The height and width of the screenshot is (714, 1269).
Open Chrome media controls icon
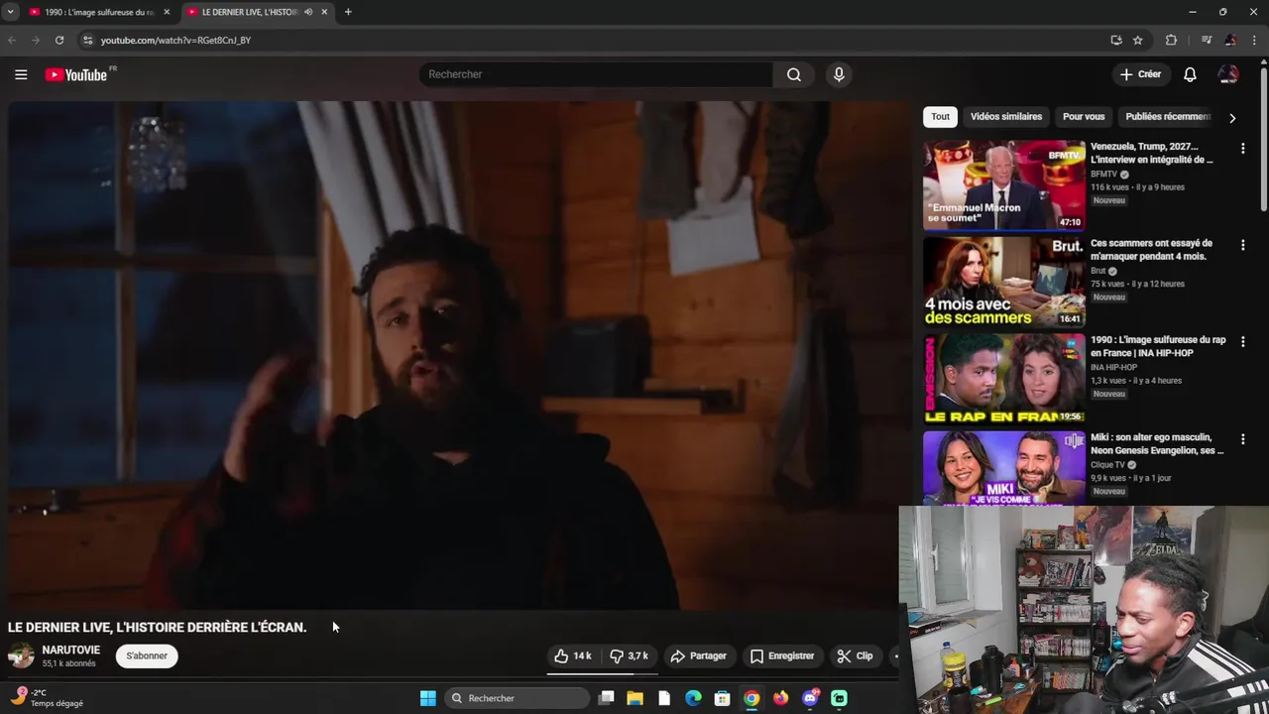pos(1206,40)
